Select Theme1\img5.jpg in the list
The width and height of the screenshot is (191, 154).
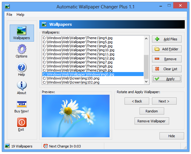(93, 42)
